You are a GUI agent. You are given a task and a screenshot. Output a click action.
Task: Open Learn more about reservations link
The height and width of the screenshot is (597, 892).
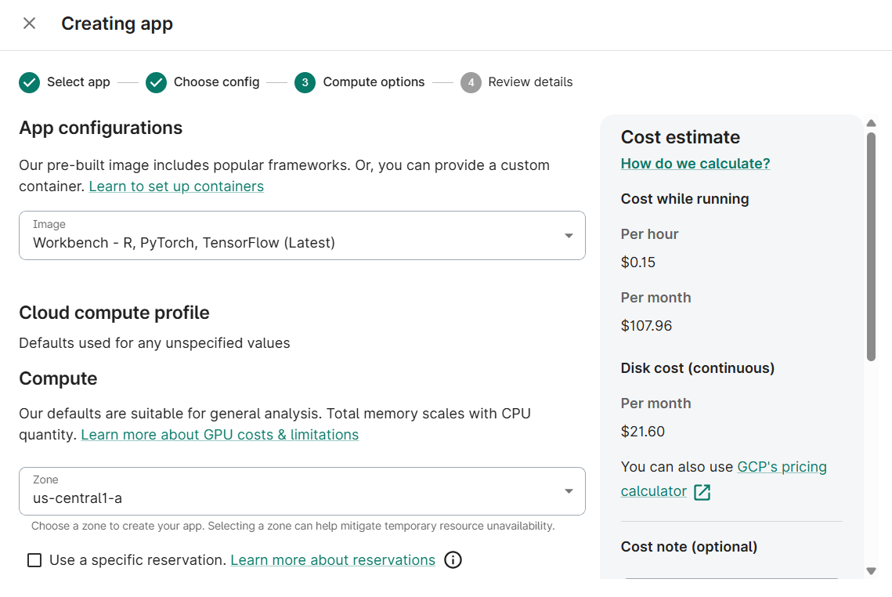click(x=333, y=560)
